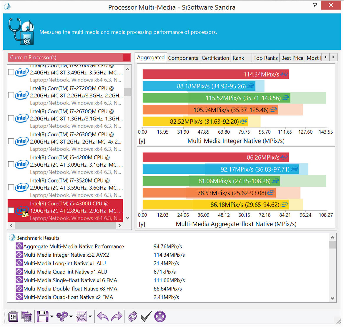Tick the checkbox for the 2.40GHz 3.49GHz processor
The width and height of the screenshot is (344, 327).
pyautogui.click(x=11, y=72)
